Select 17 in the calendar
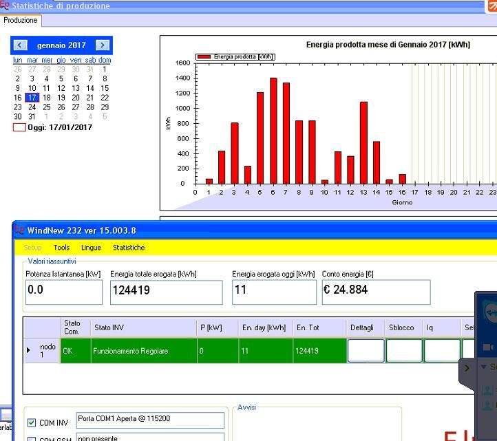497x441 pixels. (x=32, y=98)
